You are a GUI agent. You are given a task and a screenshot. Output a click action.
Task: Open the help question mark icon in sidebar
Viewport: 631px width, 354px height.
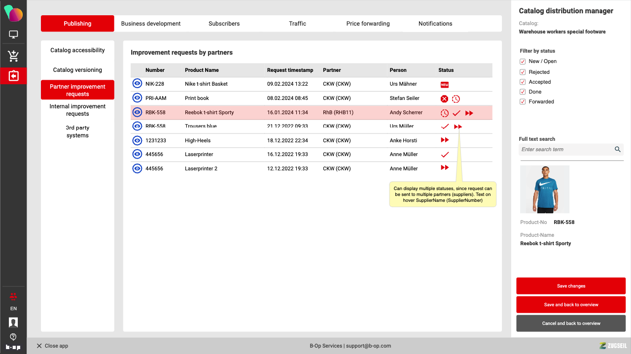13,337
